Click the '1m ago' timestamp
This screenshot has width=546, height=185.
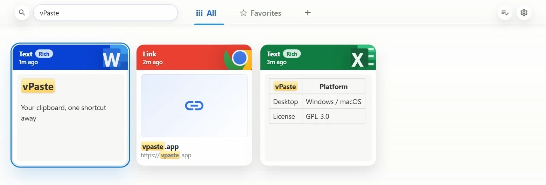coord(28,62)
